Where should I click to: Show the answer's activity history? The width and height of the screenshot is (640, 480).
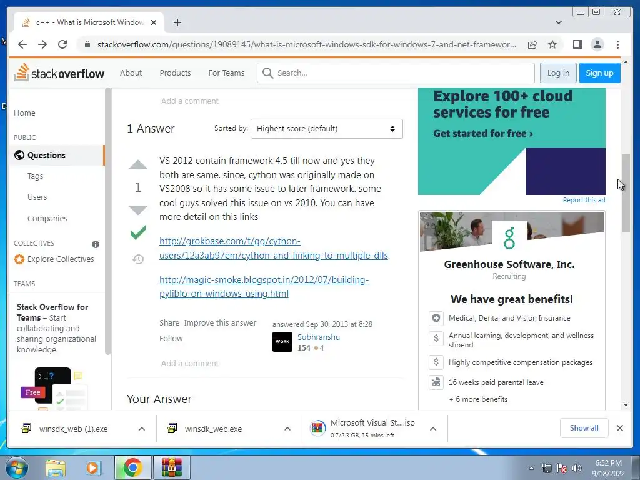[x=138, y=259]
